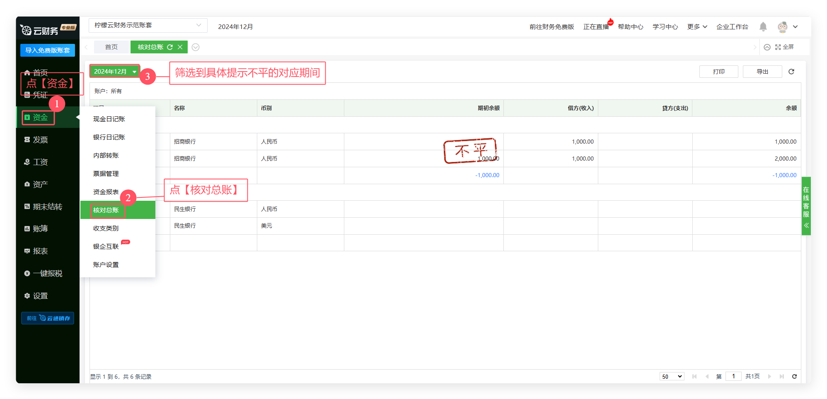Click the page number input field

pos(733,376)
